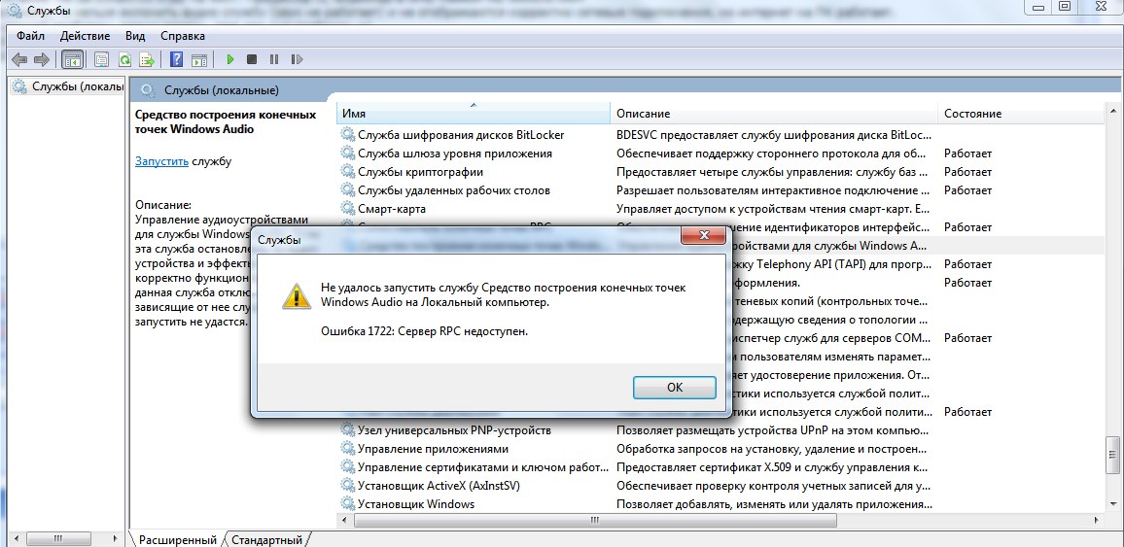Click the Export List toolbar icon
The image size is (1124, 547).
147,59
